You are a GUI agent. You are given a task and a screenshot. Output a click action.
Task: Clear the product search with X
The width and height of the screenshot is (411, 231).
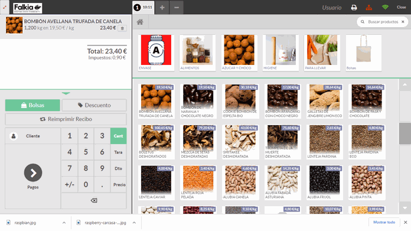[x=403, y=22]
